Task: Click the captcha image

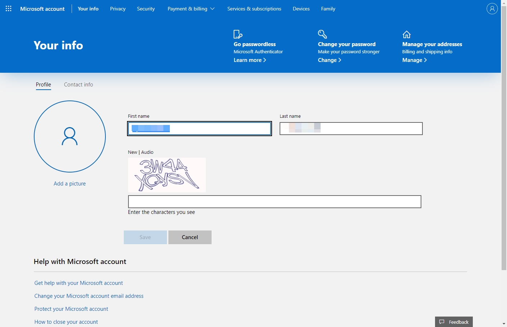Action: point(167,175)
